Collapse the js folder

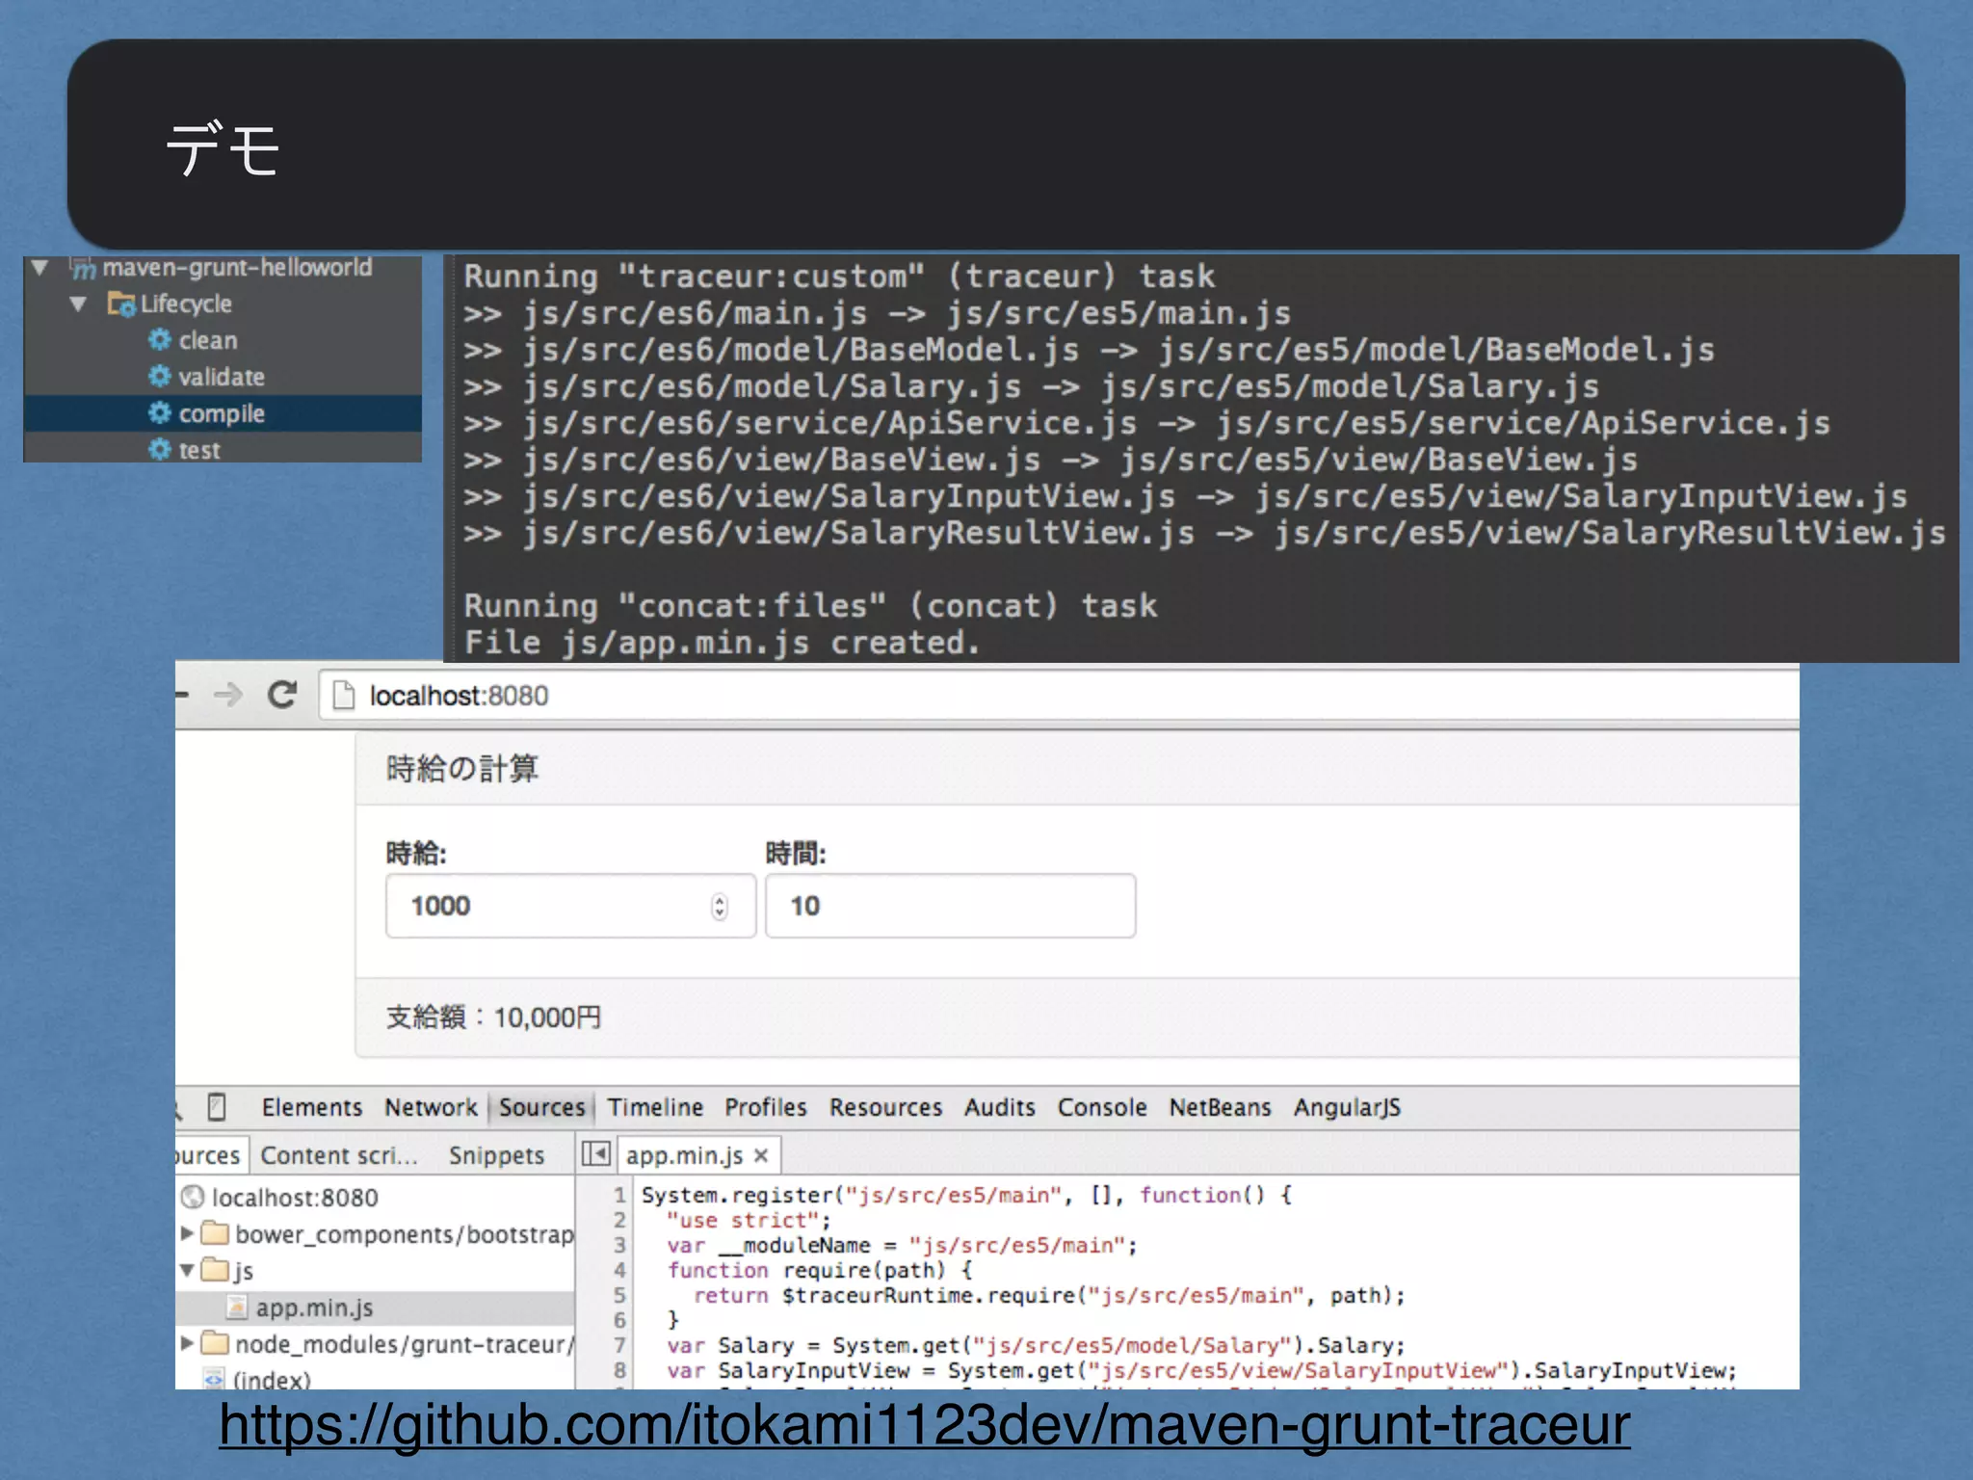pos(188,1270)
